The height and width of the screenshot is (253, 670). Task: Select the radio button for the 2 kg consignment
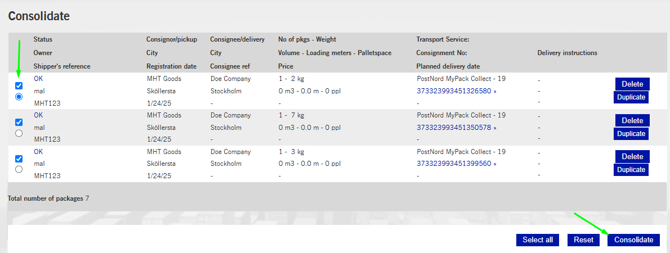19,97
